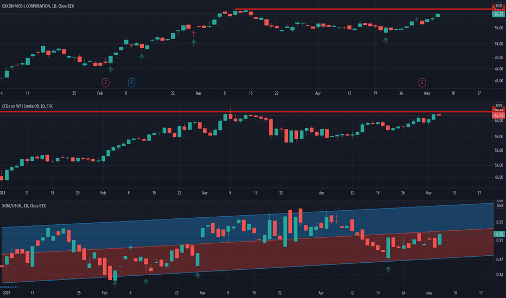This screenshot has width=506, height=298.
Task: Select the red channel midline in XOM/USOIL pane
Action: [248, 242]
